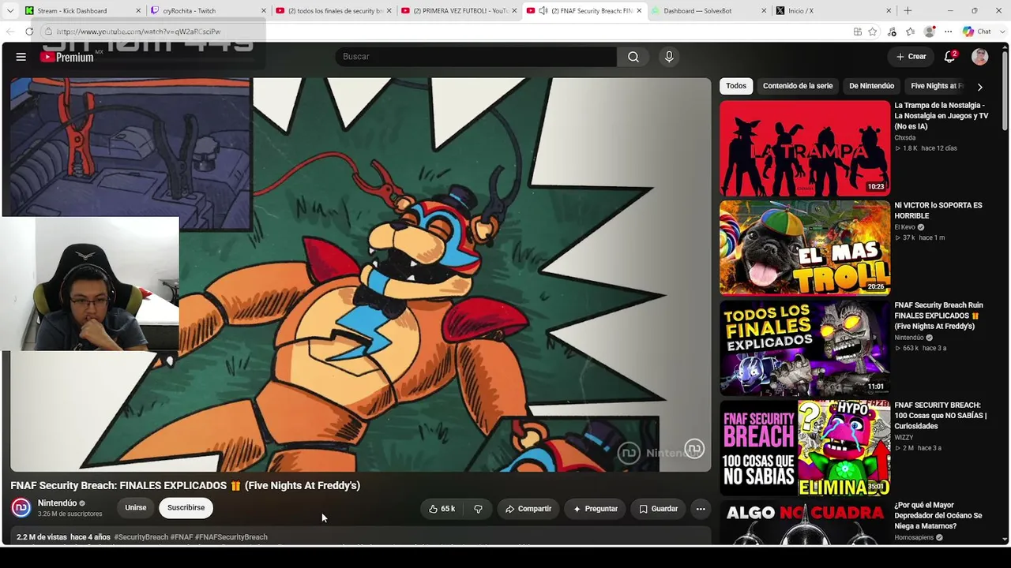Click the Compartir share button
The image size is (1011, 568).
tap(528, 509)
